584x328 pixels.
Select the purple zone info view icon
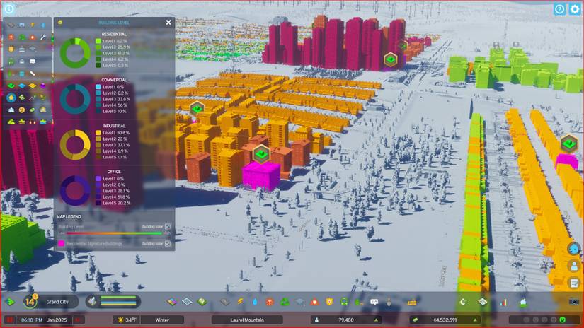click(x=43, y=86)
